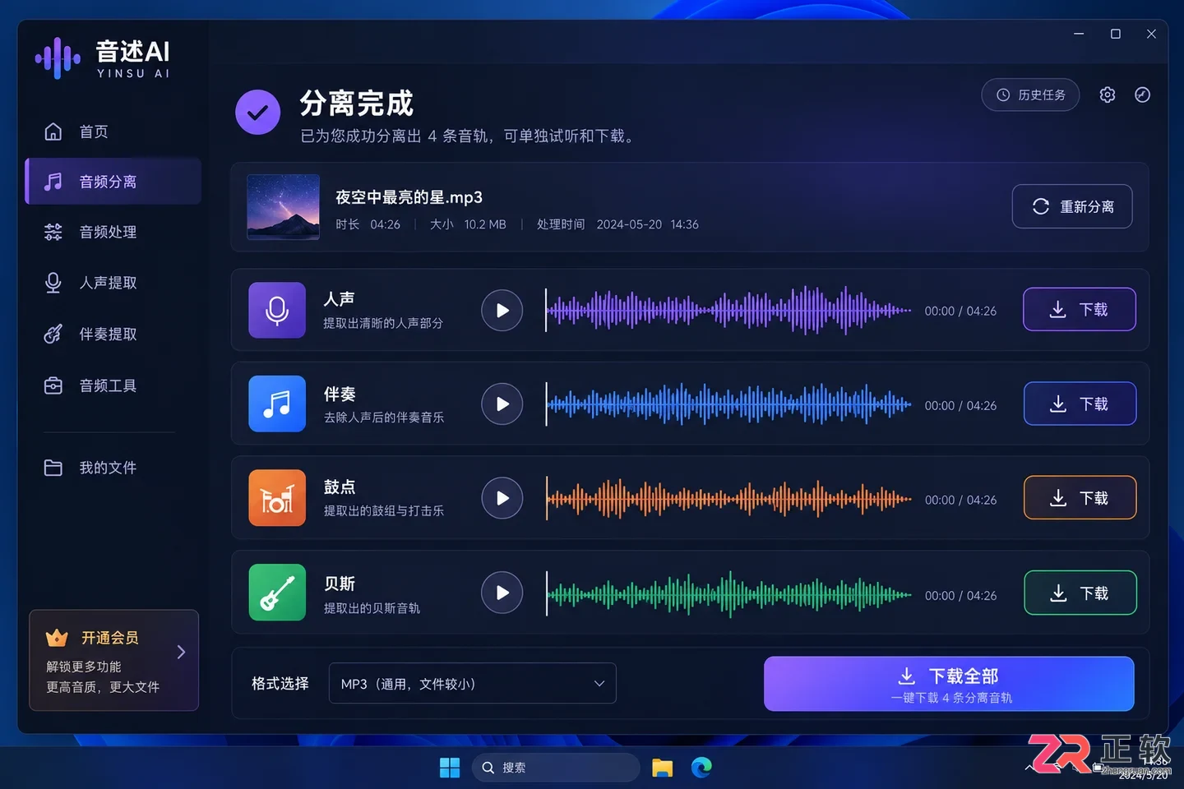This screenshot has width=1184, height=789.
Task: Seek within the purple 人声 waveform
Action: pyautogui.click(x=728, y=311)
